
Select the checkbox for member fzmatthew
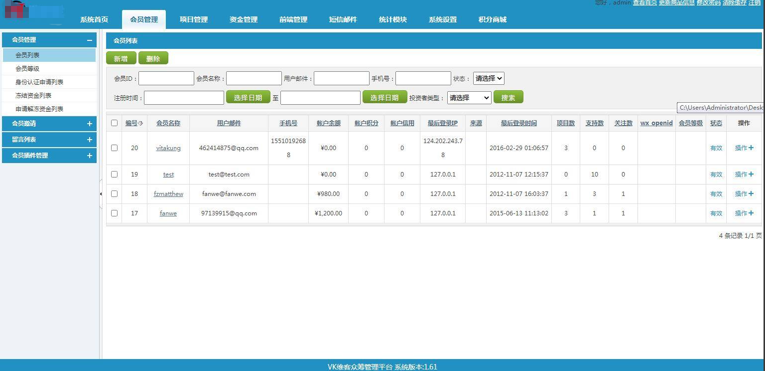114,193
